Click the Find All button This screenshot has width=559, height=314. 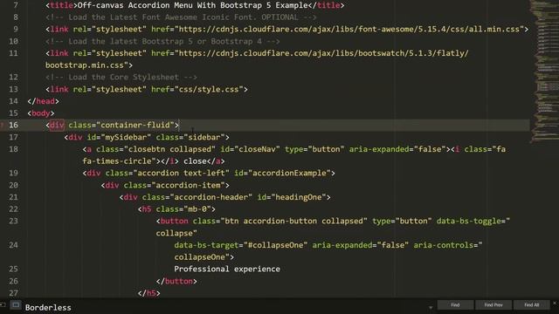(x=532, y=305)
